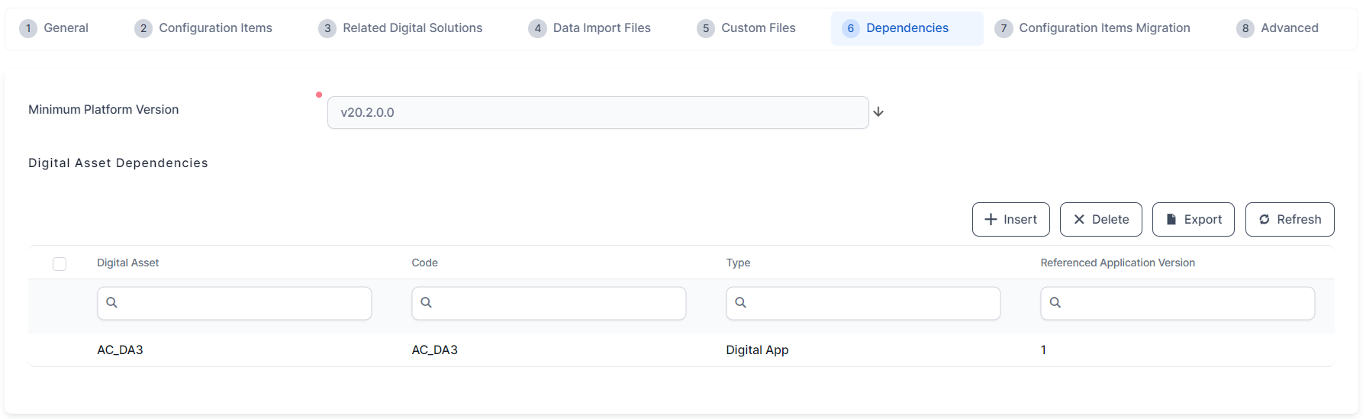Open referenced application version link 1

point(1043,350)
